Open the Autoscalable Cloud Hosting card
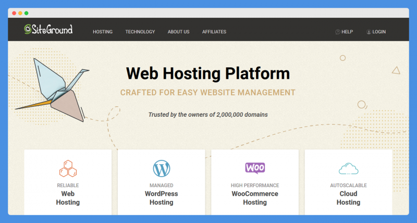Screen dimensions: 417x223 348,182
